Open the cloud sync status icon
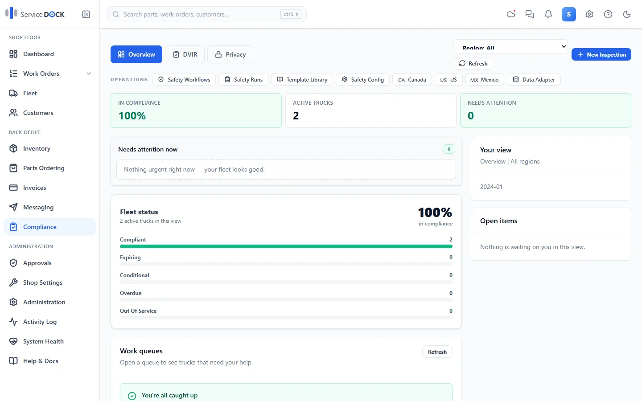Viewport: 642px width, 401px height. pos(511,14)
